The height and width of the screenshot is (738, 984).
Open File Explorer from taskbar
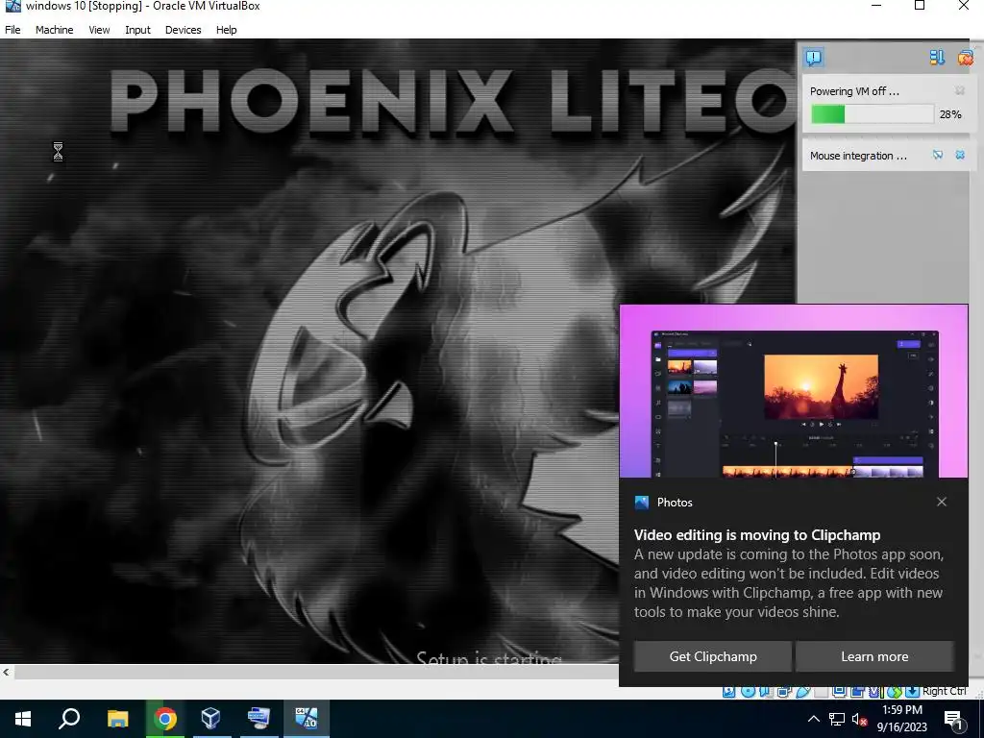117,719
